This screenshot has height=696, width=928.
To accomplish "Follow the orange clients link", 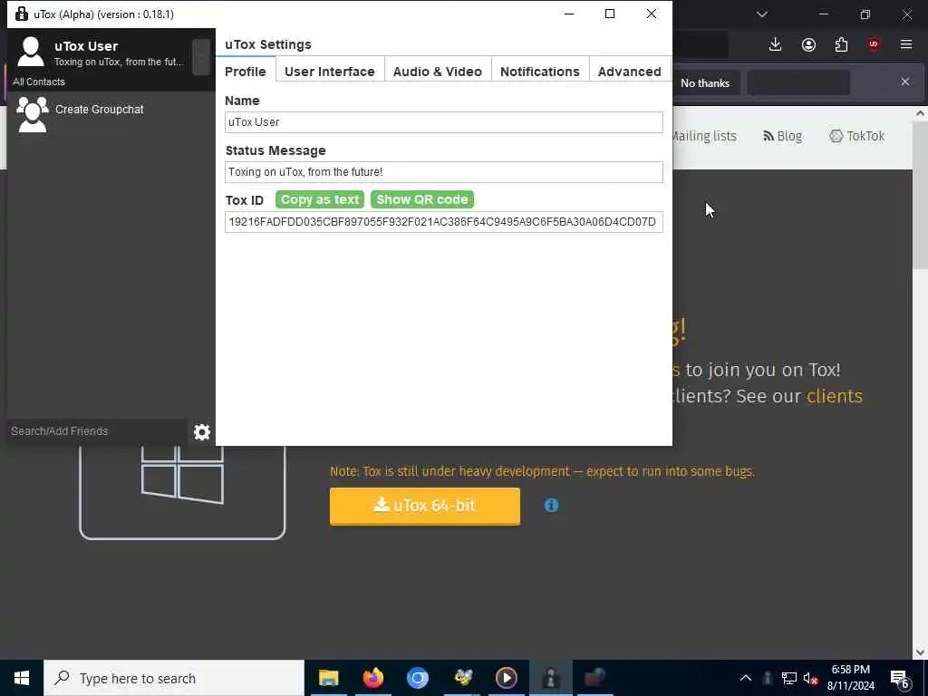I will (x=835, y=395).
